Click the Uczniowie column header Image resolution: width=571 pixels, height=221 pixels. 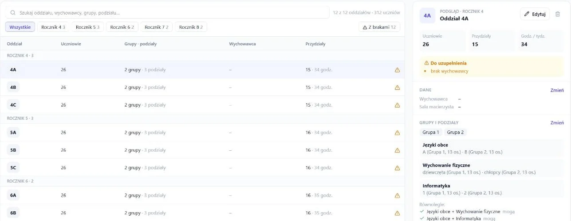pos(71,44)
